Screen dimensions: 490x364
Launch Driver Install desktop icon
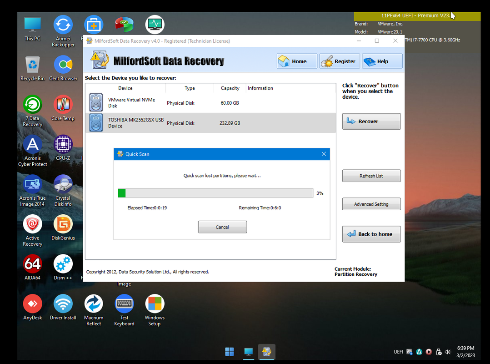coord(63,308)
